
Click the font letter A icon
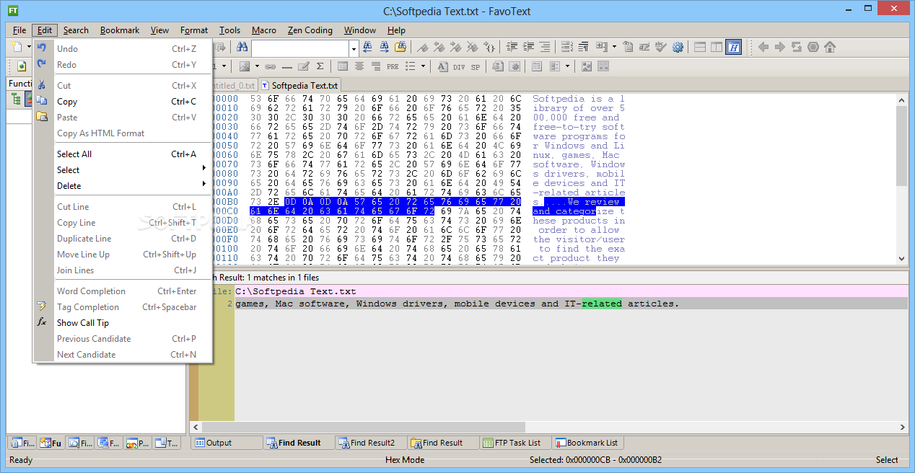442,66
